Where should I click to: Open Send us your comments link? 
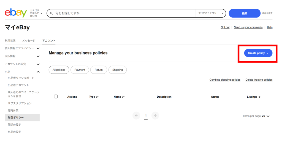[248, 27]
